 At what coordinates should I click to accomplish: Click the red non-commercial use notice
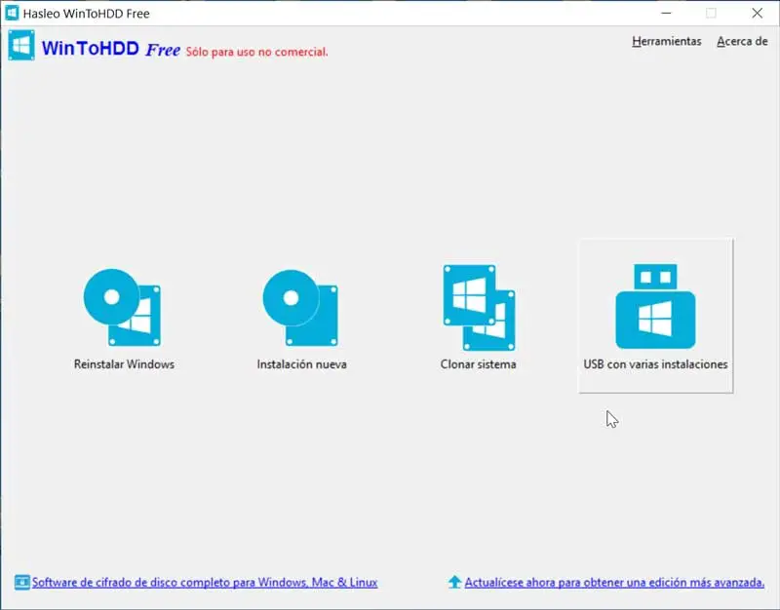click(x=257, y=52)
